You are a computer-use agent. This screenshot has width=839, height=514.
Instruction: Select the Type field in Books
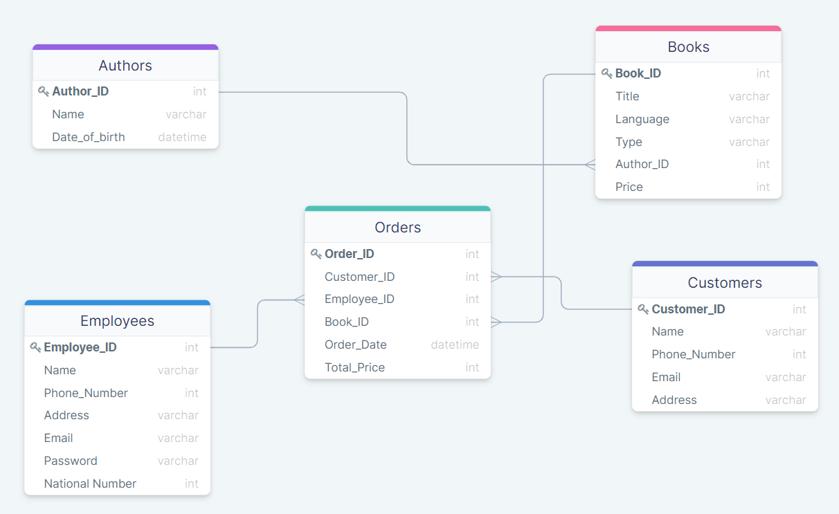click(688, 142)
